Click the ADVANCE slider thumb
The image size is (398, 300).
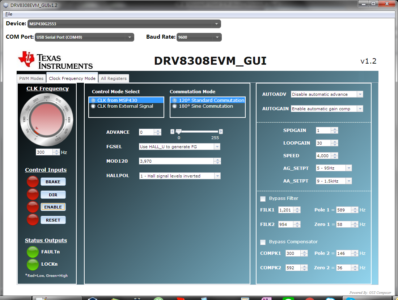[179, 131]
